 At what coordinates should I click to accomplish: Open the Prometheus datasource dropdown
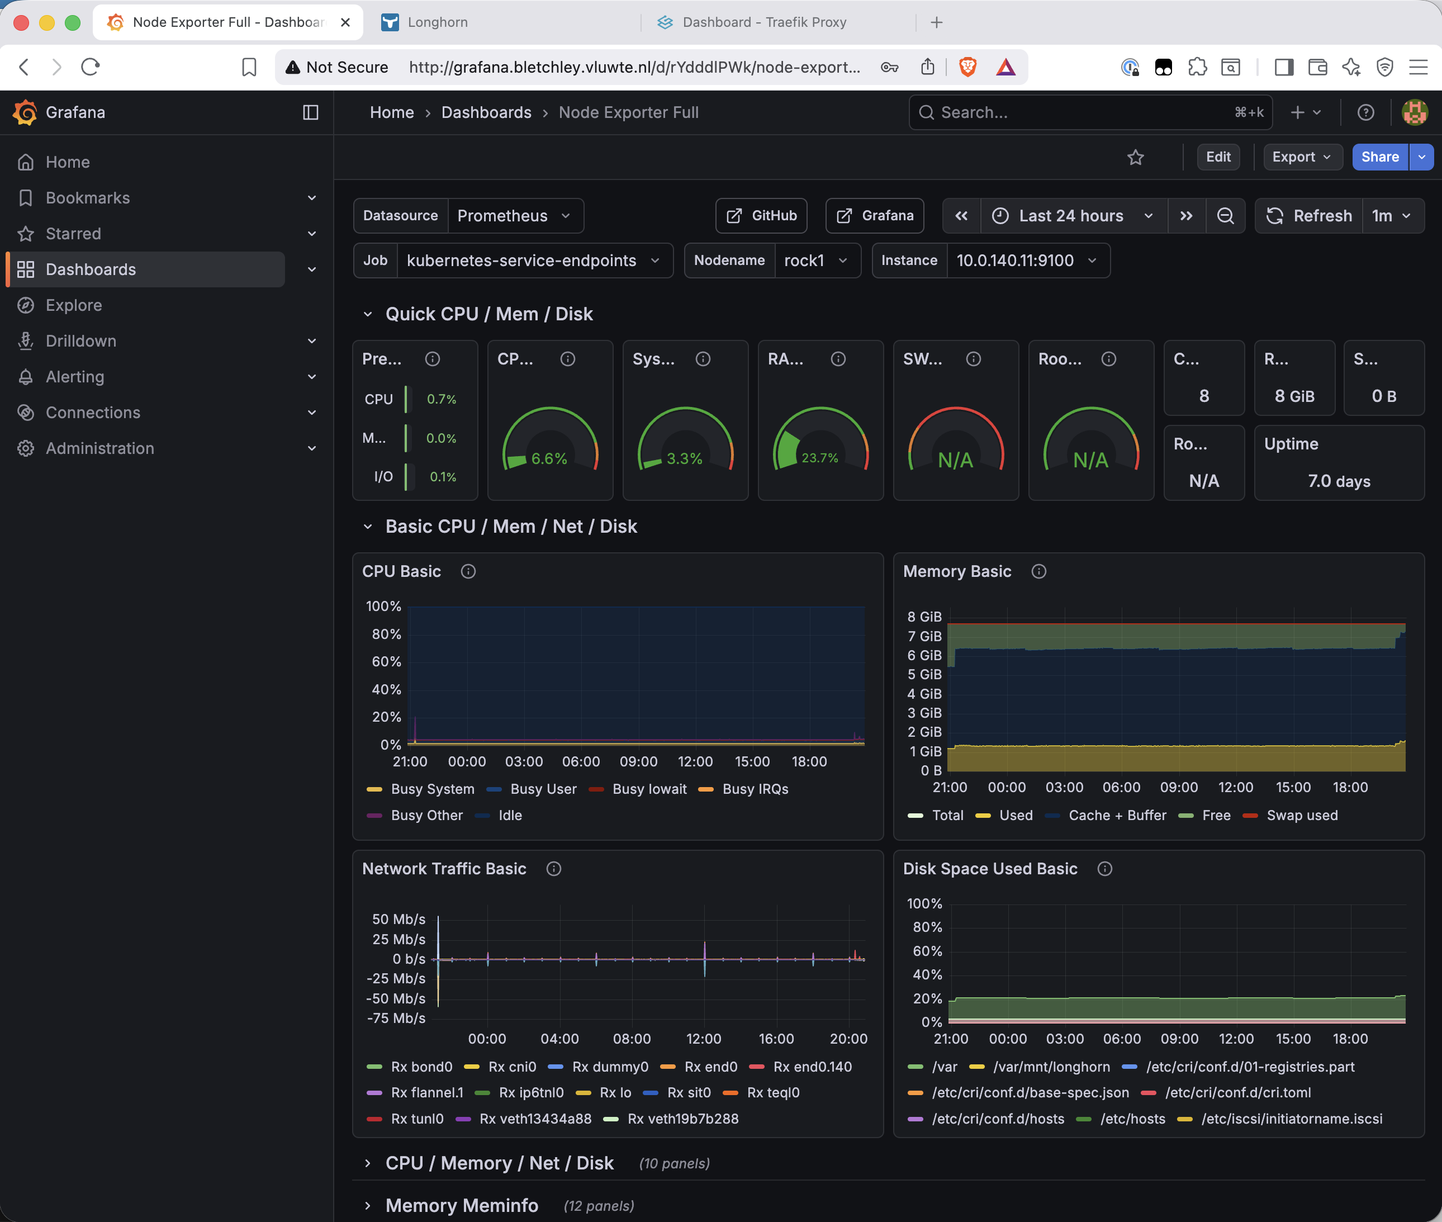(x=515, y=215)
